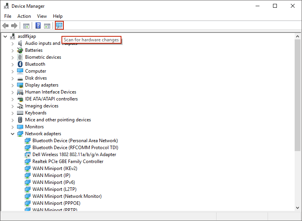Click the Device Manager title bar icon

6,6
